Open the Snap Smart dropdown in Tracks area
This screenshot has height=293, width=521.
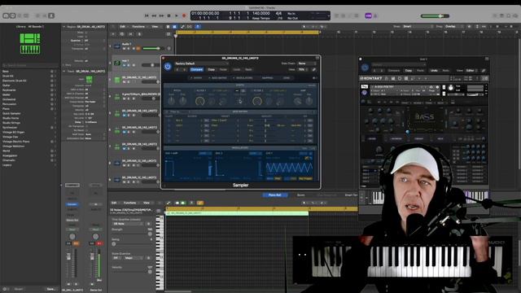[x=418, y=27]
